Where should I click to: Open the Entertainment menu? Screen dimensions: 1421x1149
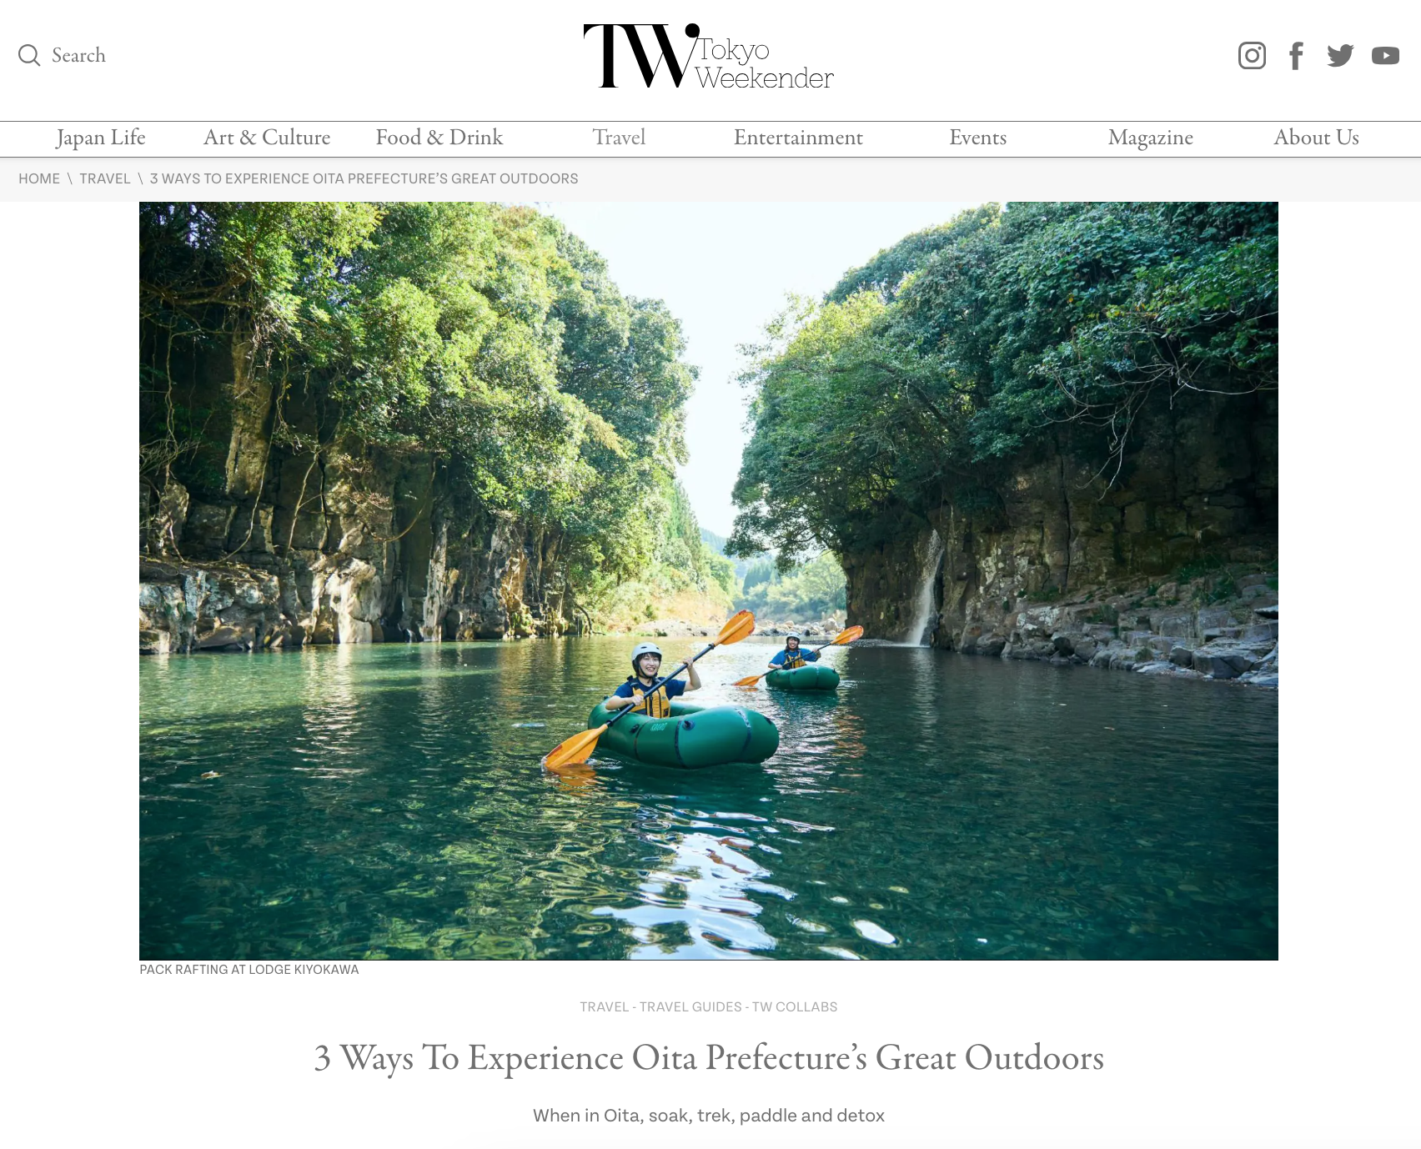[798, 138]
